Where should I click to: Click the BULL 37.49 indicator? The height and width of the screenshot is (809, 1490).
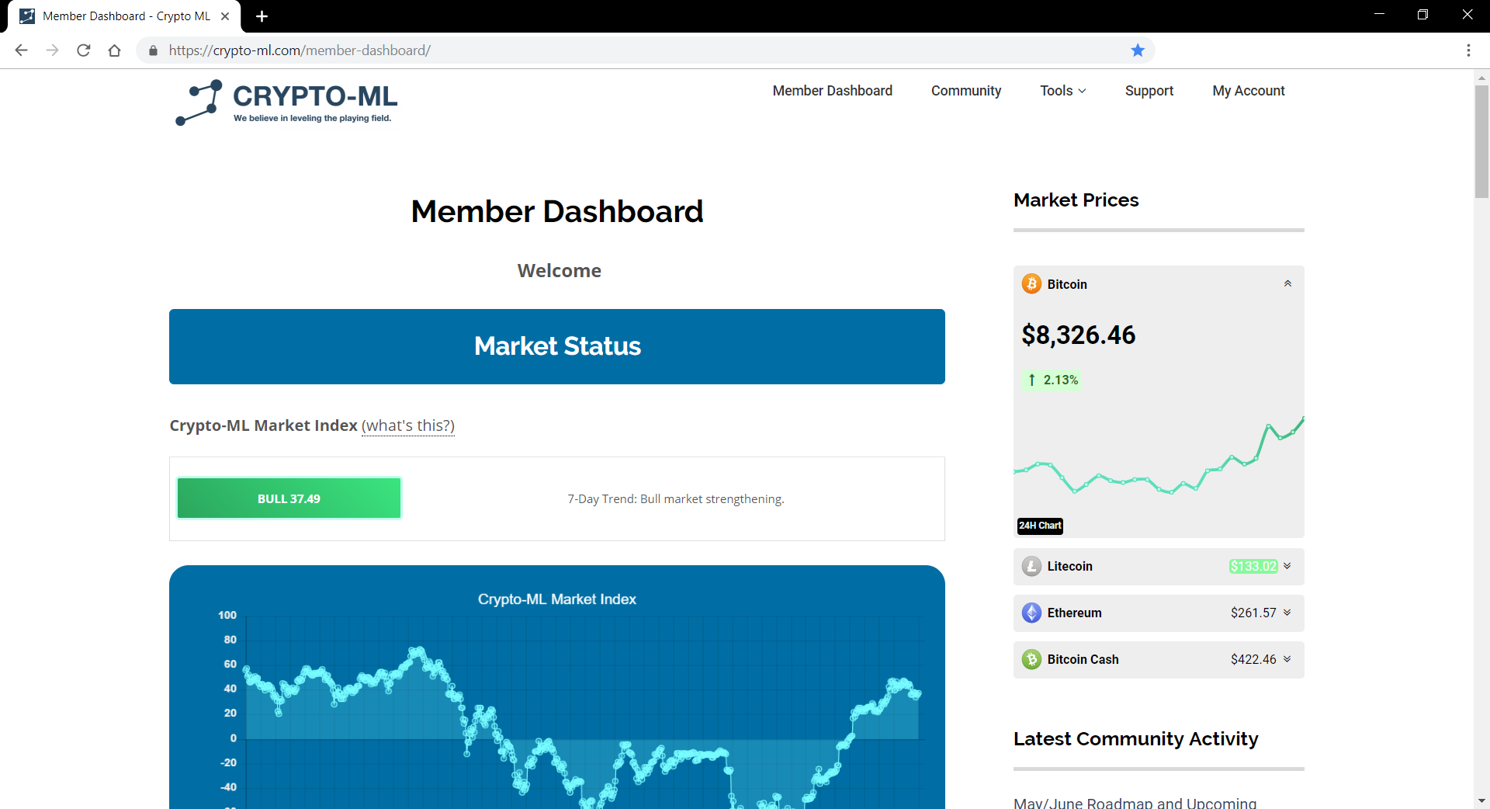289,498
